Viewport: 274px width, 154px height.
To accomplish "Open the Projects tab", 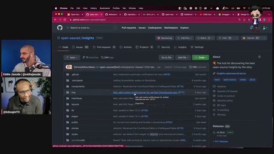I will [x=144, y=47].
